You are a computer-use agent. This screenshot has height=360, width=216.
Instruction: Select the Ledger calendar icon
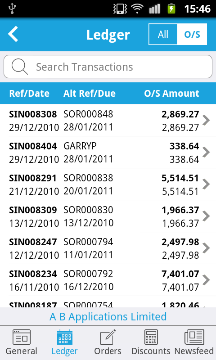tap(64, 337)
